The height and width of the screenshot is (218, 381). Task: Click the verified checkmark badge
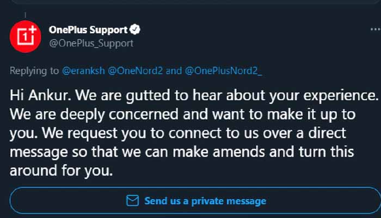135,29
